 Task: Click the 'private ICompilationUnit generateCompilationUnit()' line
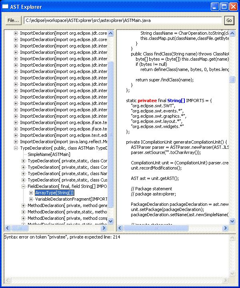[177, 142]
